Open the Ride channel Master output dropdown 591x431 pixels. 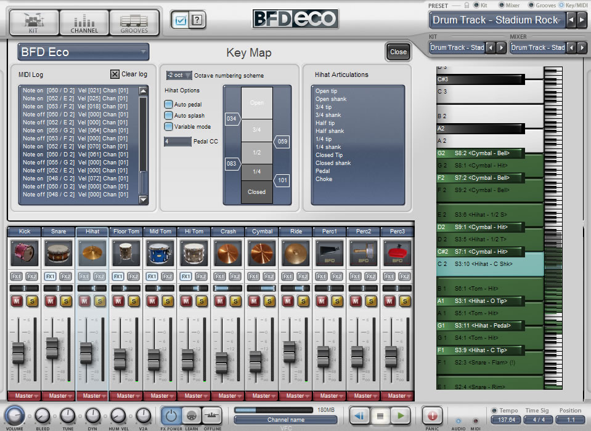(x=296, y=396)
